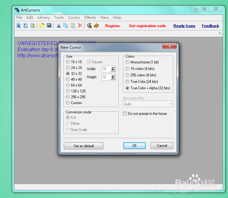Select the 64 x 64 size option
This screenshot has width=228, height=198.
74,85
